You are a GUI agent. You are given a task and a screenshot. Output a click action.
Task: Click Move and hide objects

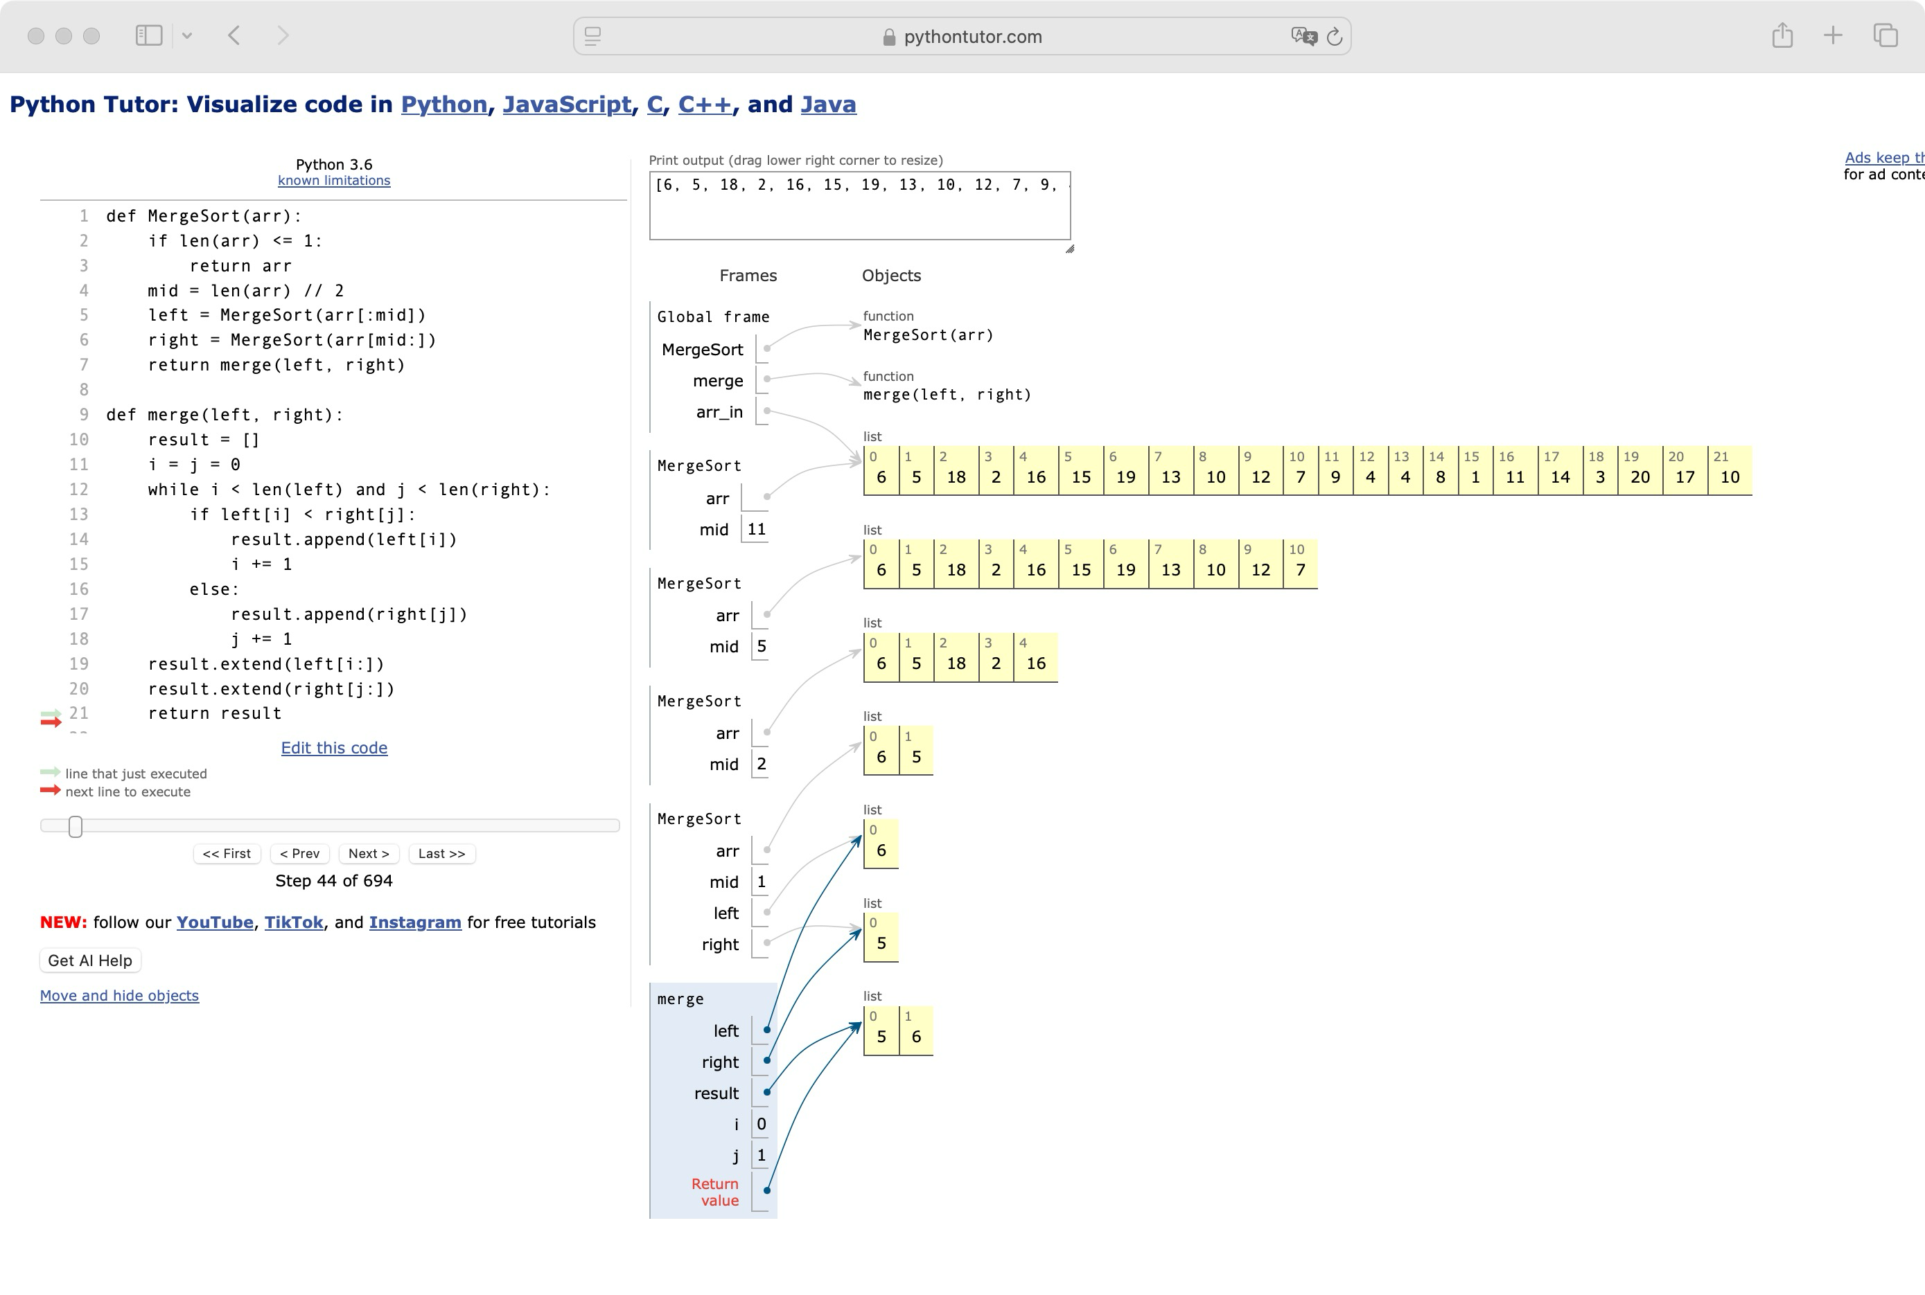pyautogui.click(x=120, y=995)
